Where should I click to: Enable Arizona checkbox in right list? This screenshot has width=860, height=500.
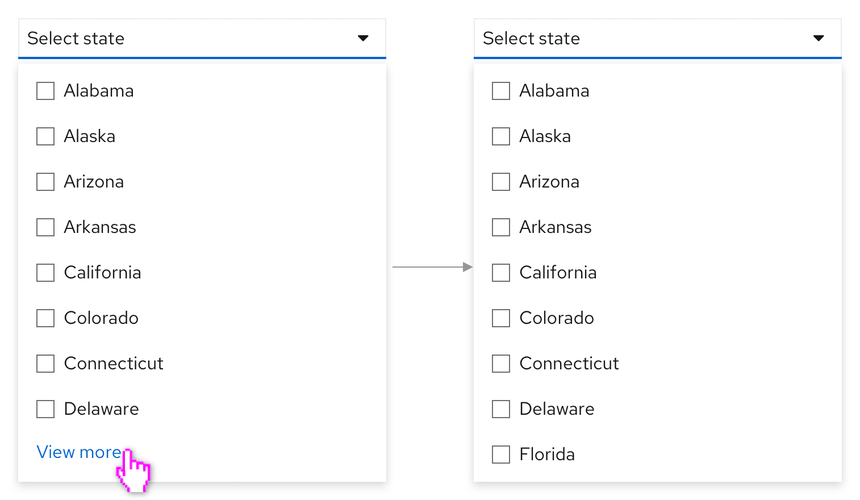[501, 182]
